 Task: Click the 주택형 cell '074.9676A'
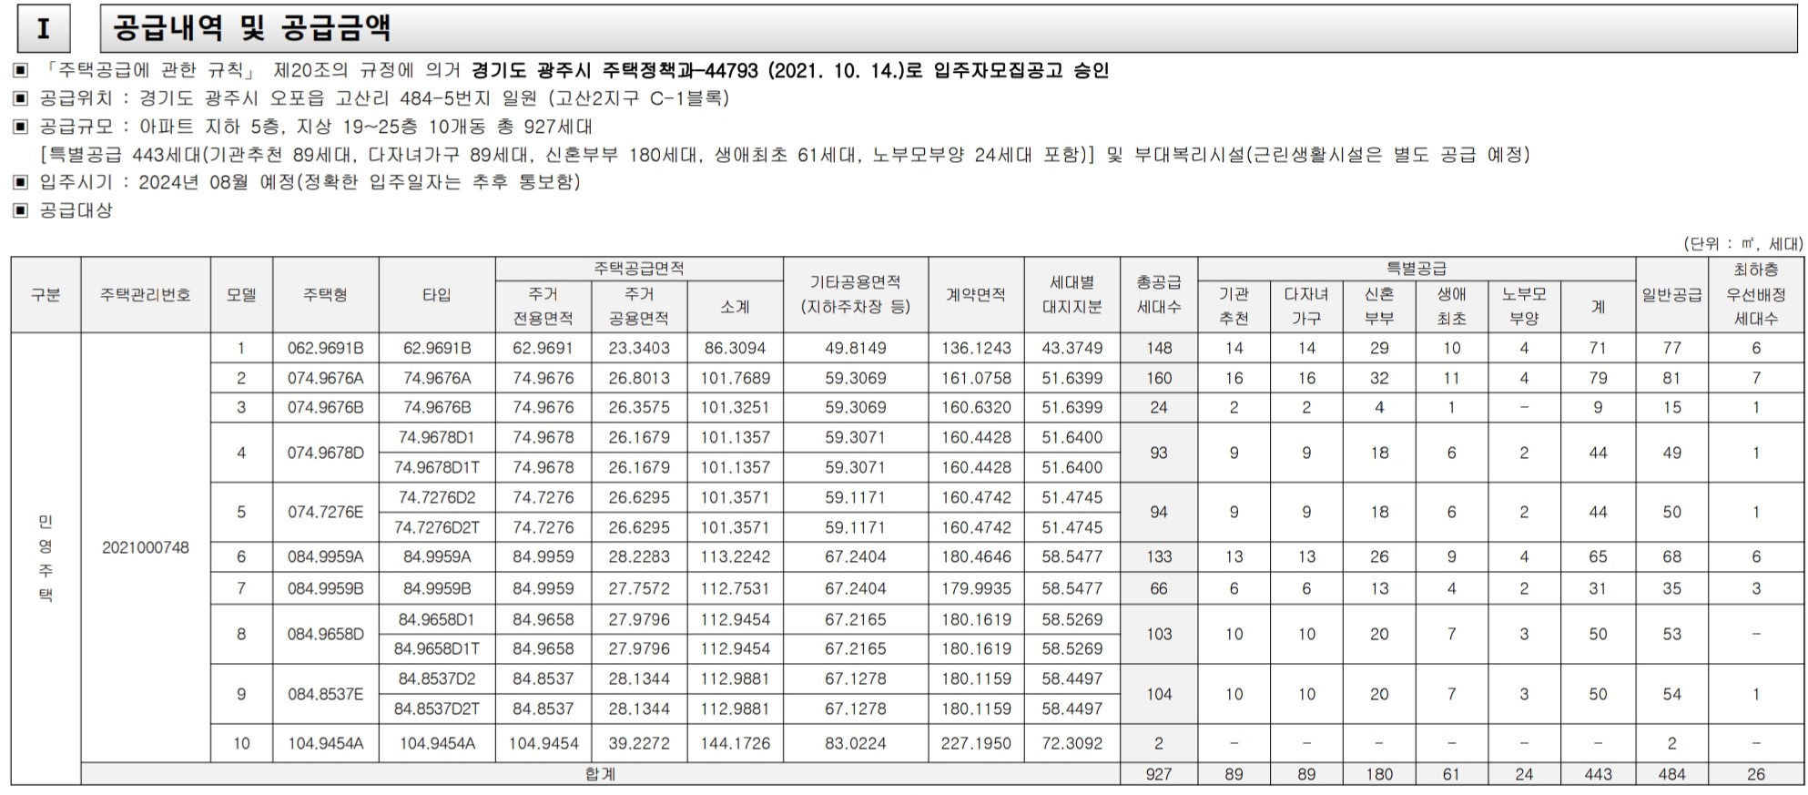point(325,378)
